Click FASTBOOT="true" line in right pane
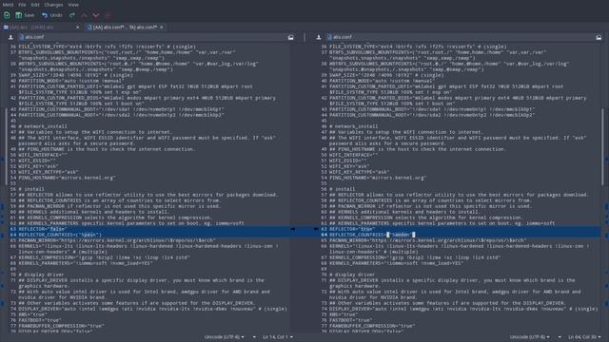The width and height of the screenshot is (609, 342). [350, 320]
